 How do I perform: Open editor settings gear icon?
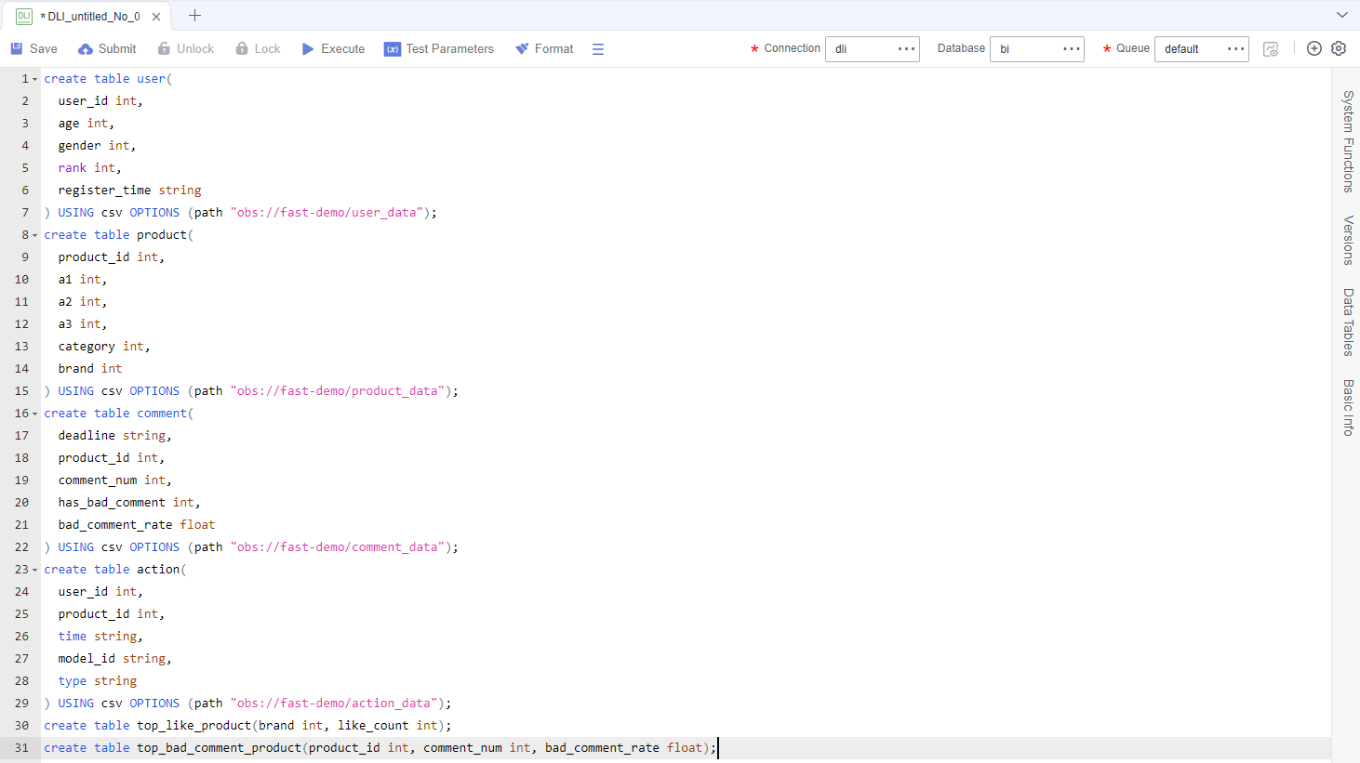point(1339,48)
